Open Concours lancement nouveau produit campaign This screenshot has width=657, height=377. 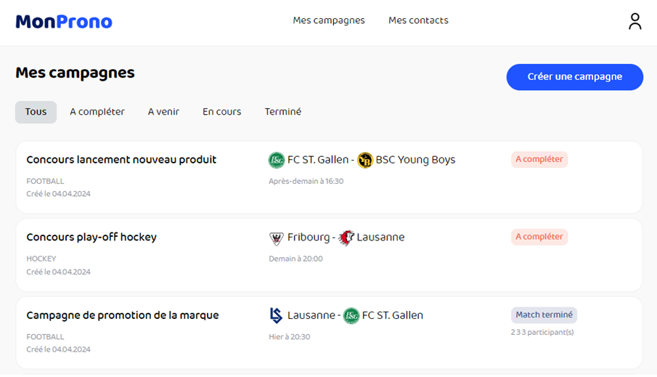pyautogui.click(x=121, y=160)
